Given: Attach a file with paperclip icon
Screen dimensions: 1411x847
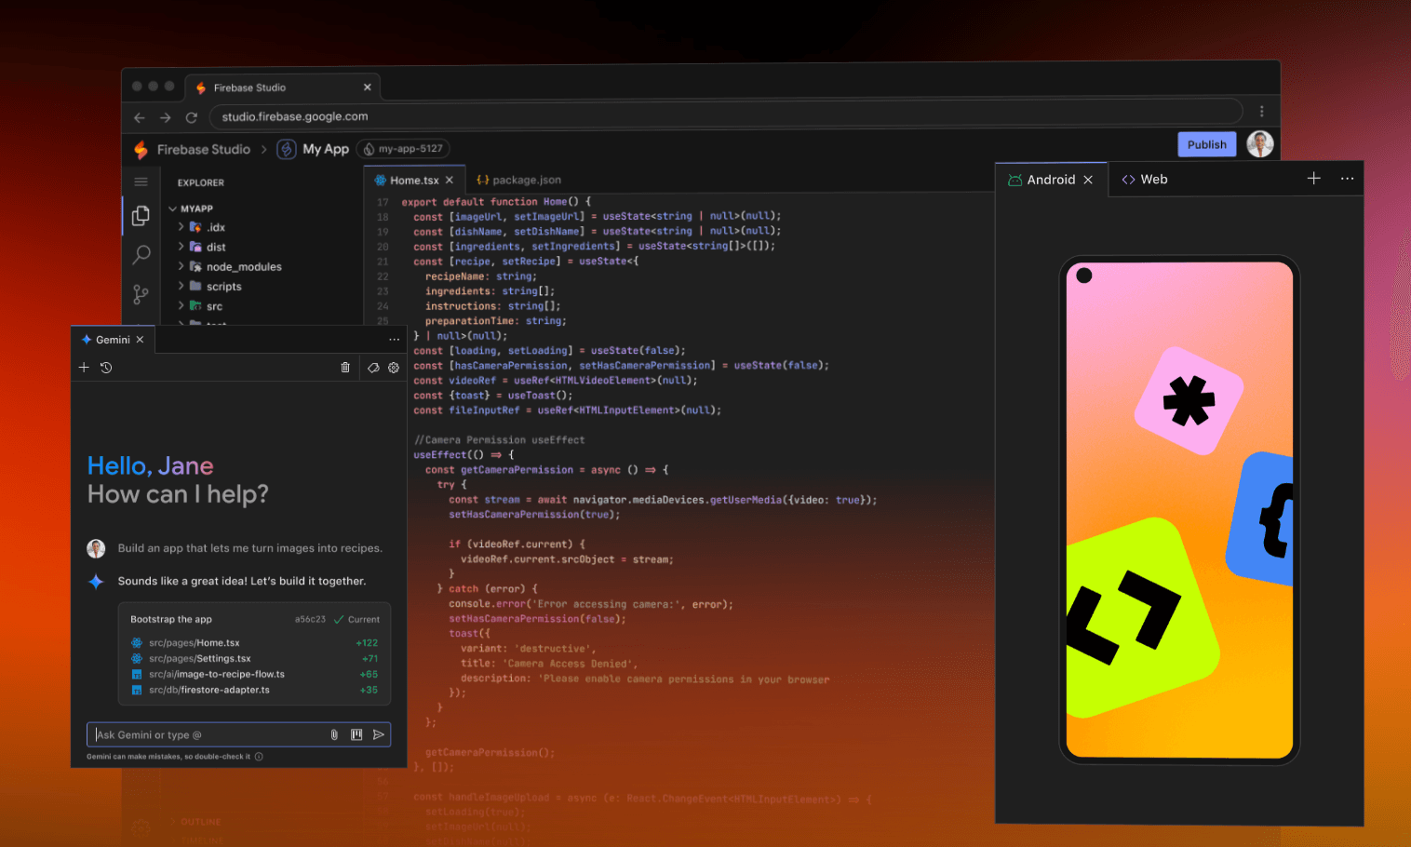Looking at the screenshot, I should pos(334,734).
